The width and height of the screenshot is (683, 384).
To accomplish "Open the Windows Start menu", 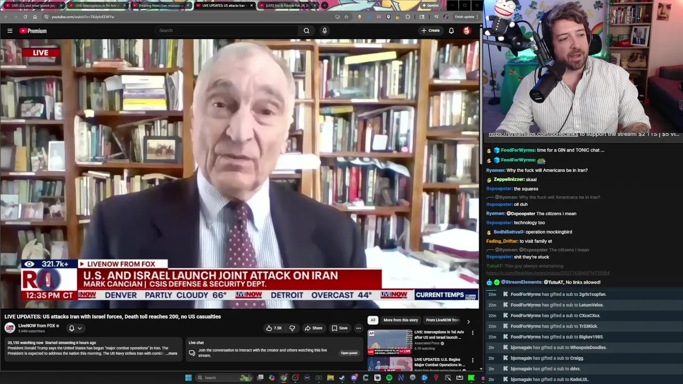I will (188, 378).
